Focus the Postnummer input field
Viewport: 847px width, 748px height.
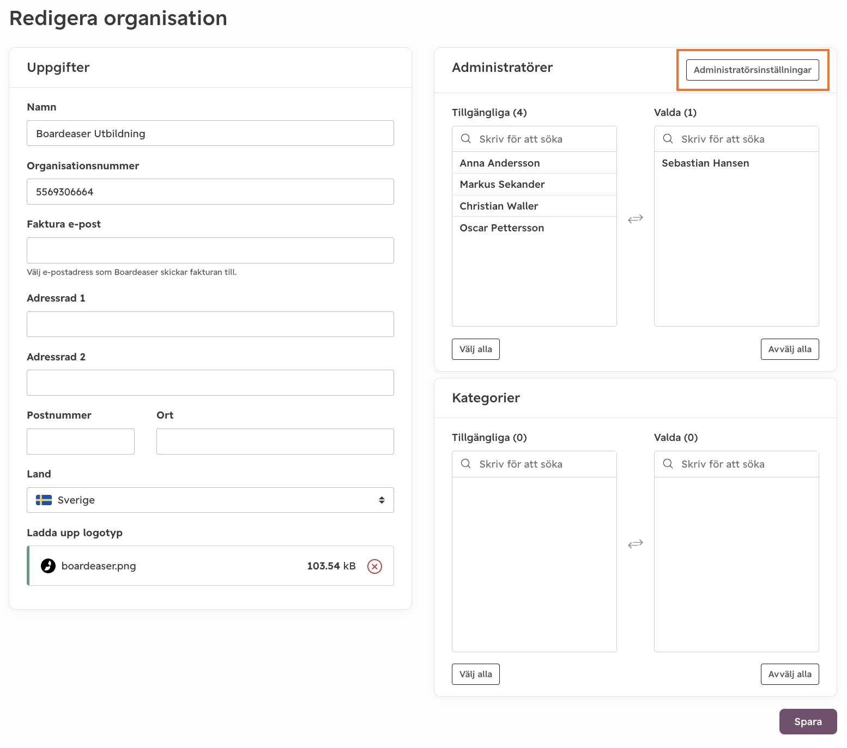[81, 442]
